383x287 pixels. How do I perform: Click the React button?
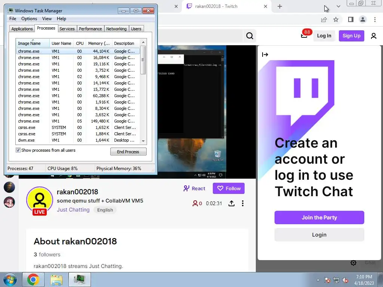click(x=194, y=188)
